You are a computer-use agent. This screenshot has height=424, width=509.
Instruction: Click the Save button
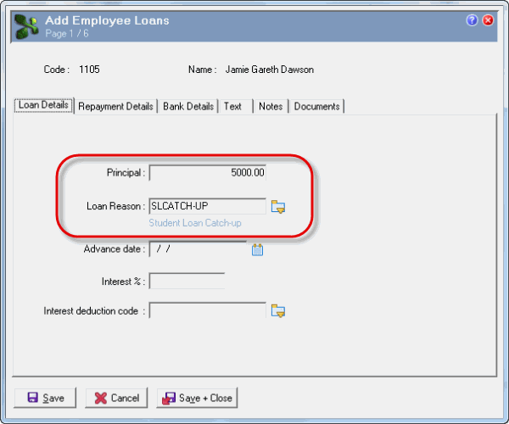pos(45,398)
